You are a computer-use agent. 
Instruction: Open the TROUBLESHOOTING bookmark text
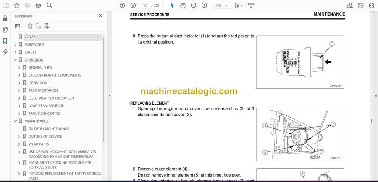click(45, 113)
